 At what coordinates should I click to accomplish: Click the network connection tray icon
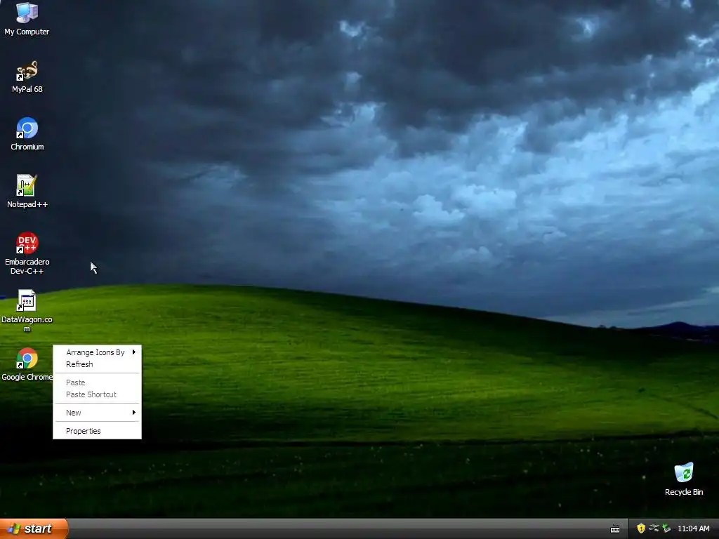point(654,528)
